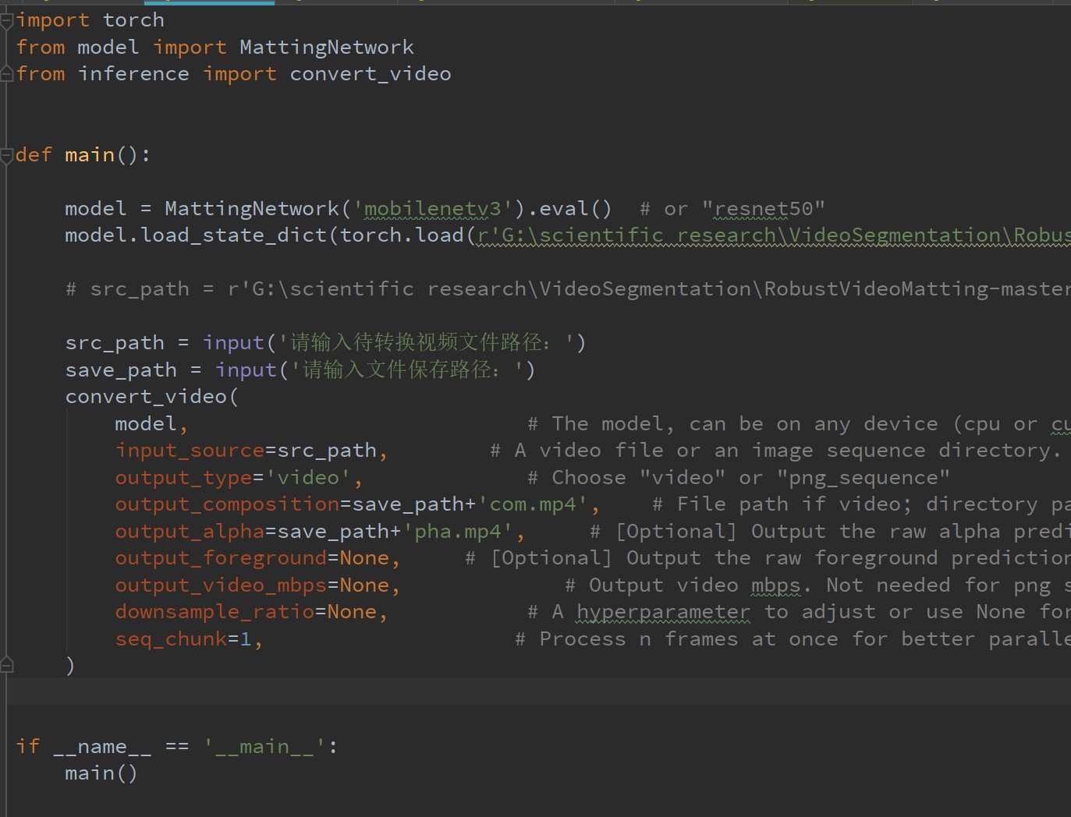Place cursor on the MattingNetwork import name

(x=326, y=47)
